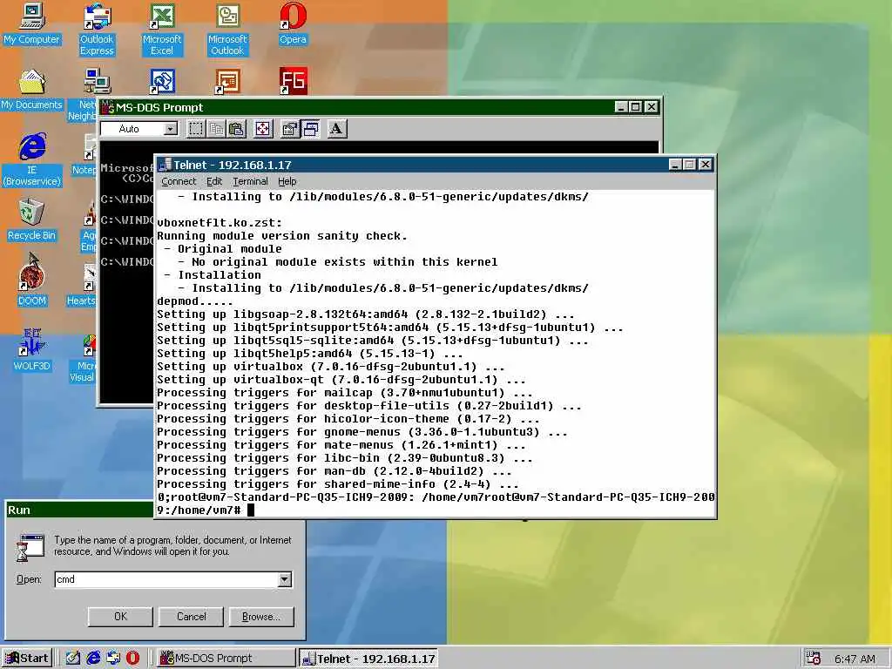Select the Telnet - 192.168.1.17 taskbar button

click(368, 659)
